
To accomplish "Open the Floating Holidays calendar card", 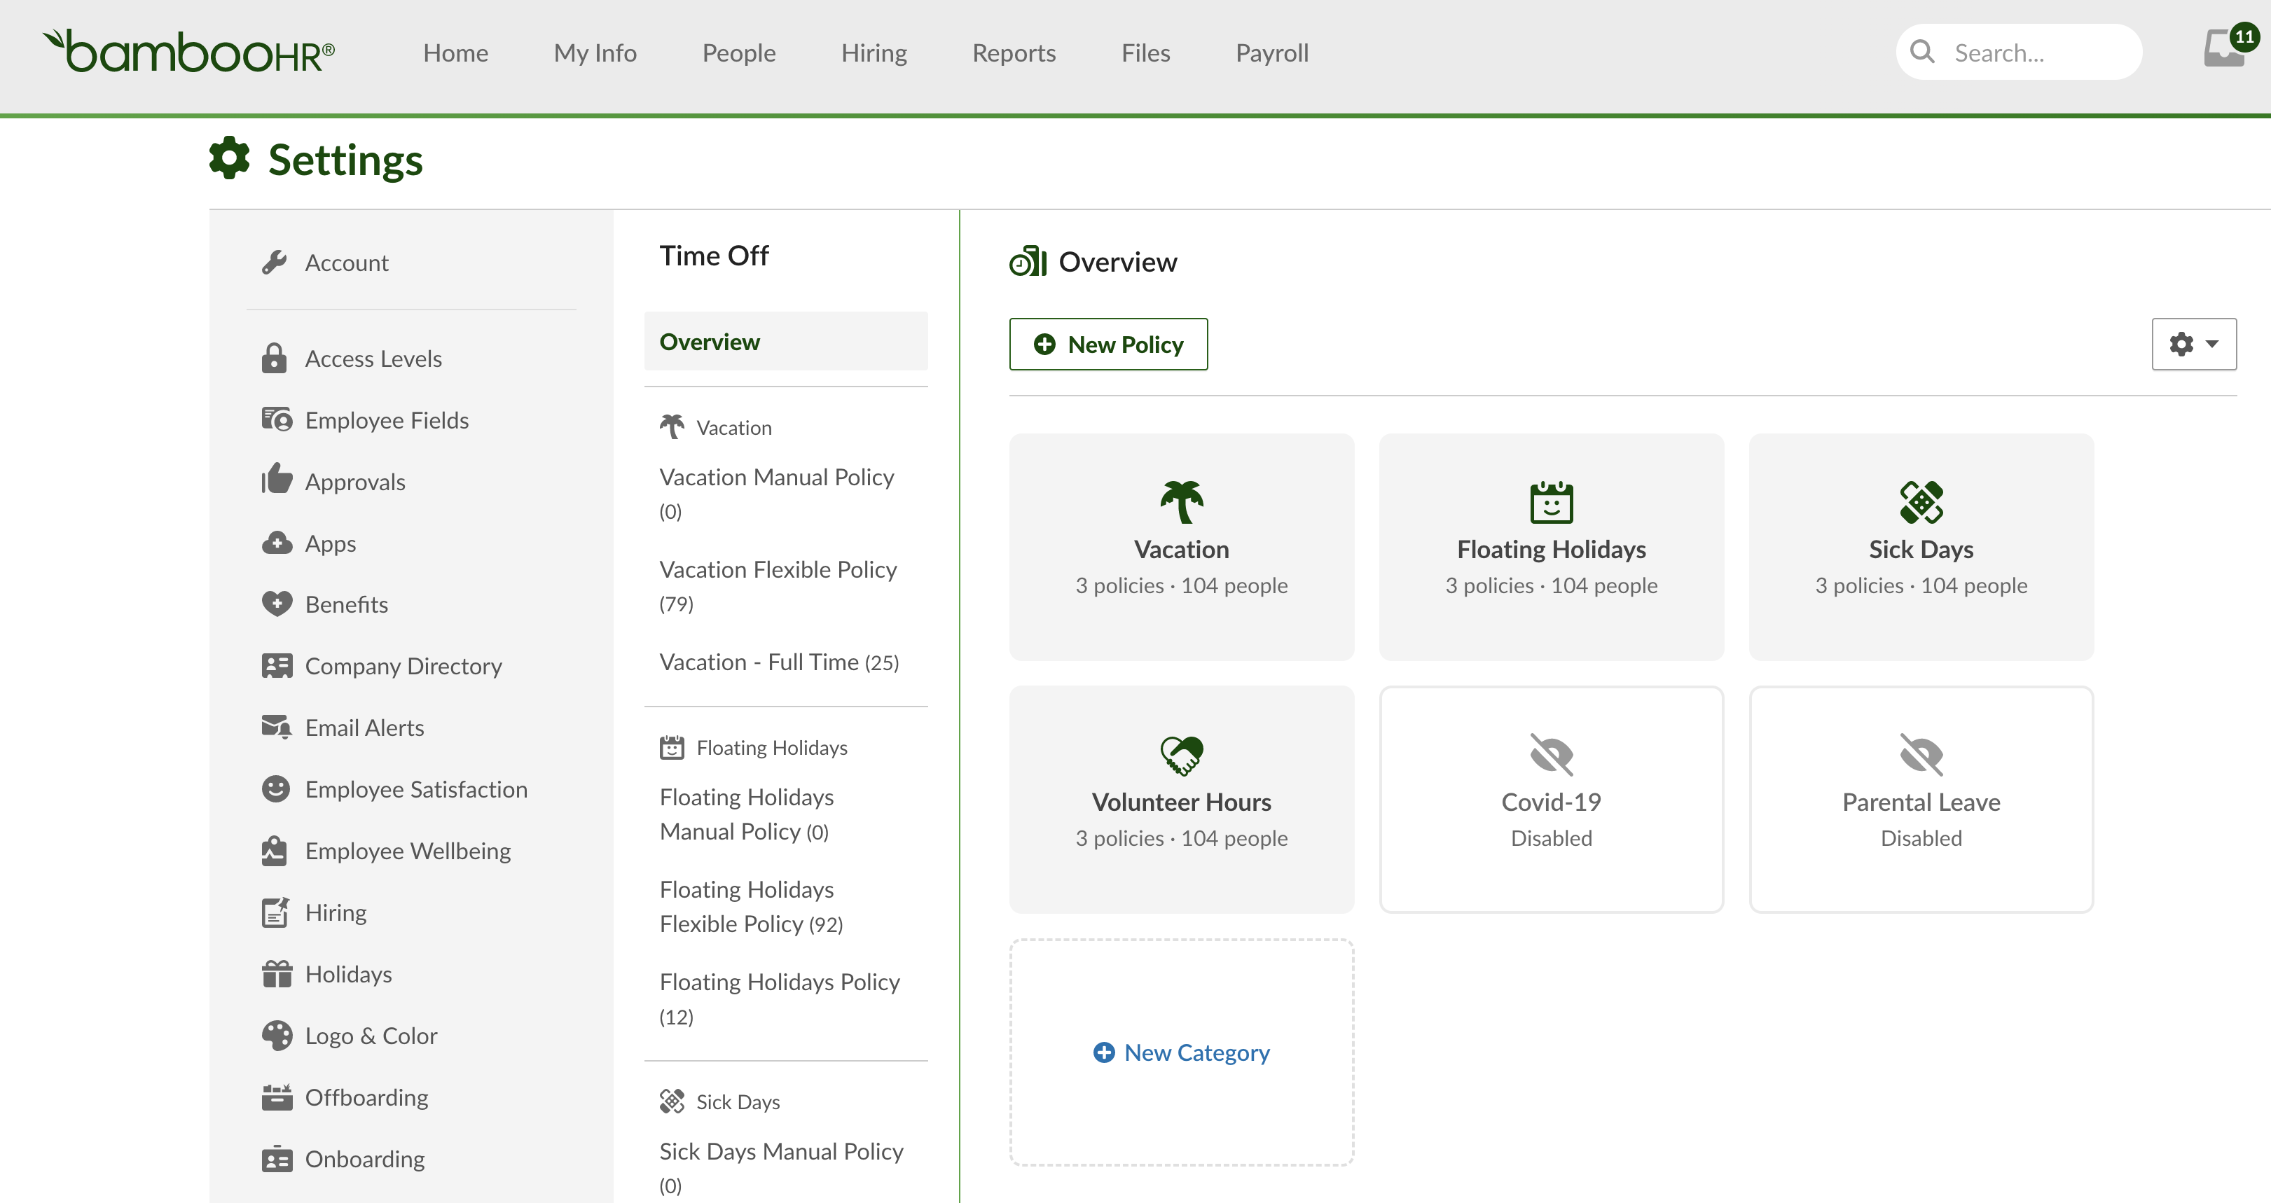I will pos(1551,546).
